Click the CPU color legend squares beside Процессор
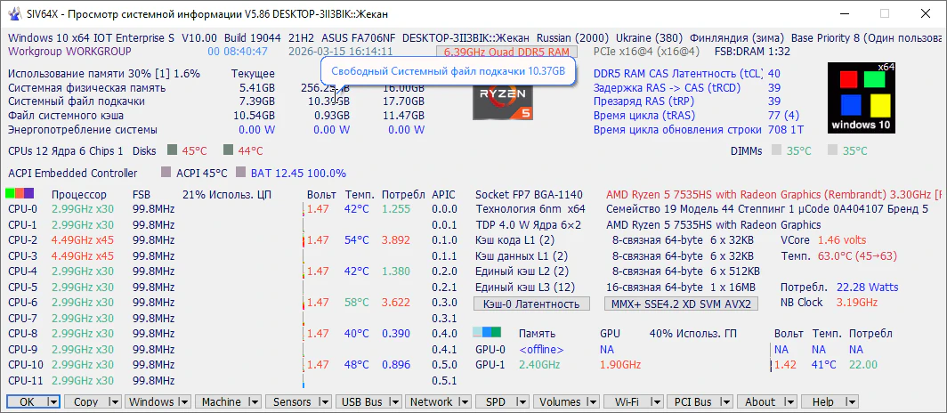This screenshot has width=947, height=413. 20,194
